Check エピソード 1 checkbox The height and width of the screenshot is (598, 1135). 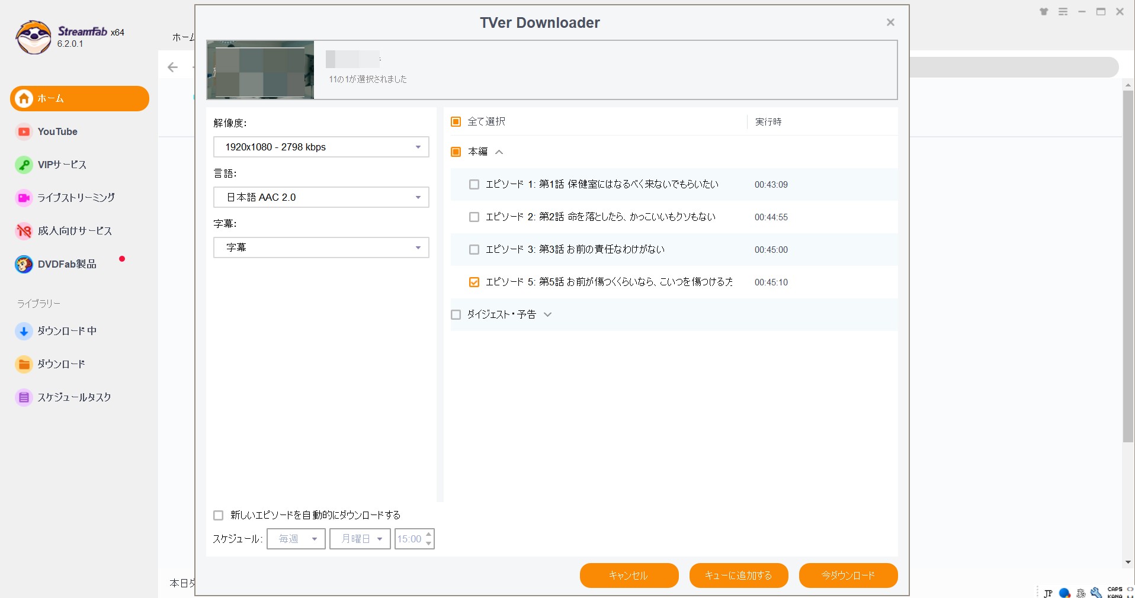point(474,184)
